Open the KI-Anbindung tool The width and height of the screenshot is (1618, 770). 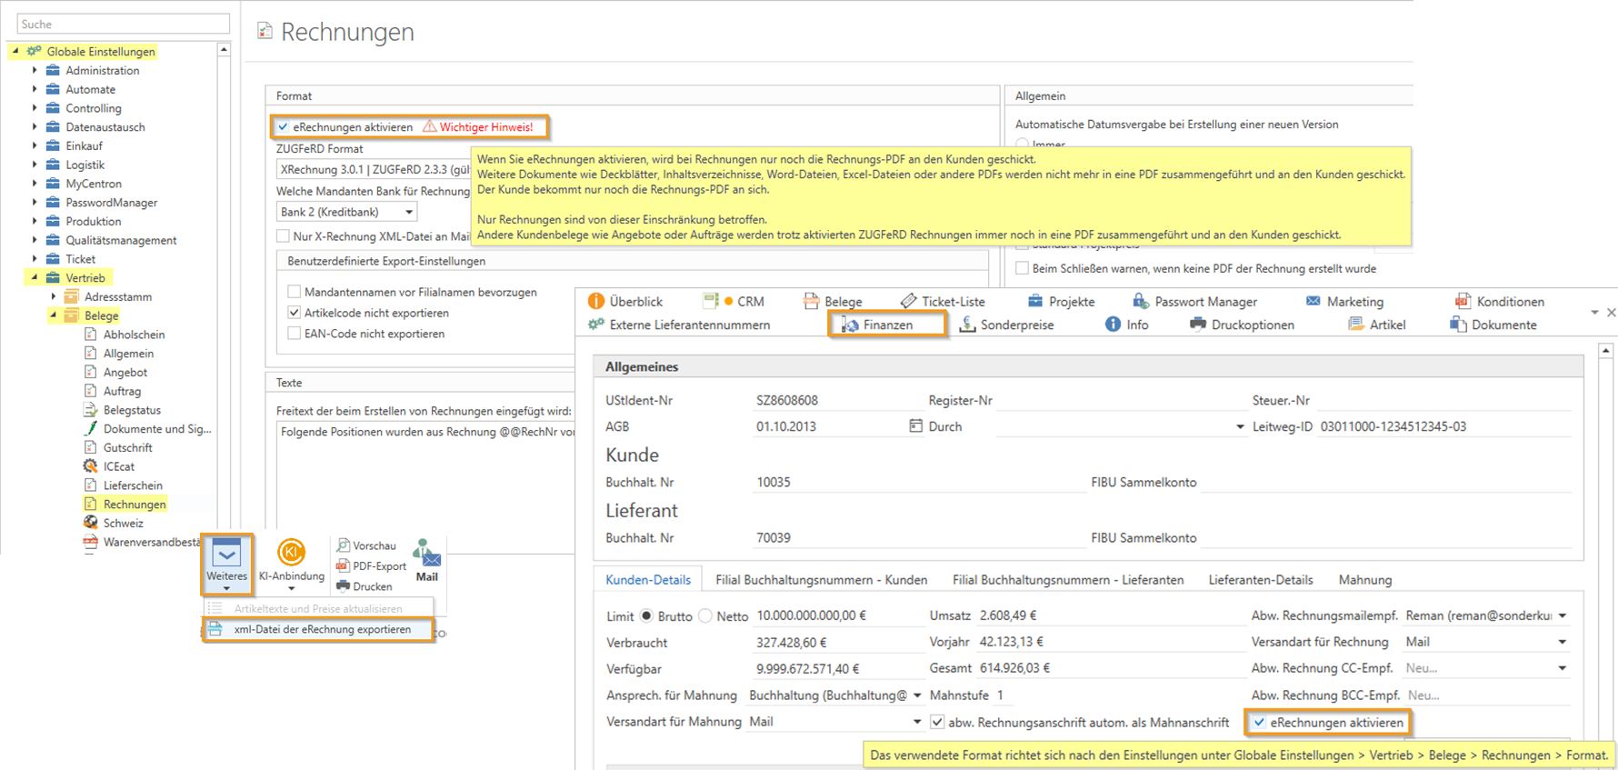pos(291,553)
